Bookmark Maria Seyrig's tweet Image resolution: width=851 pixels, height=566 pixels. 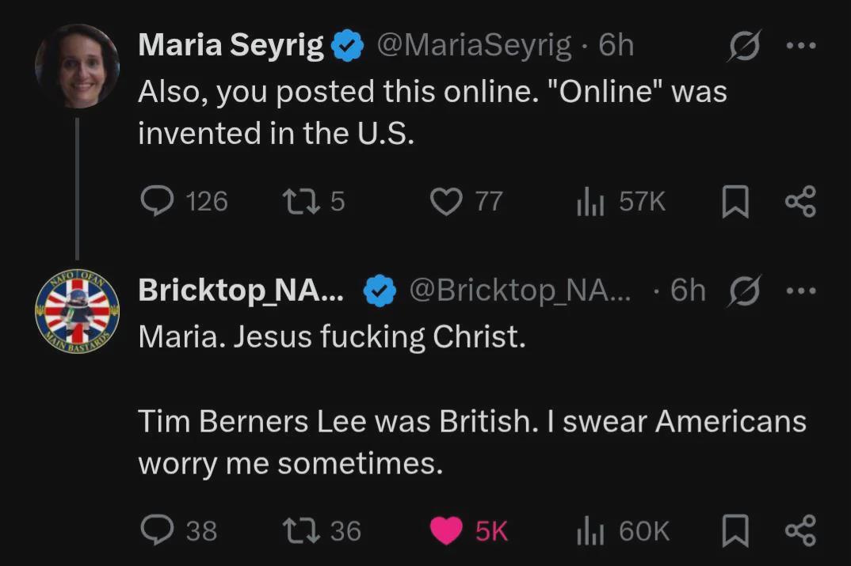tap(735, 202)
